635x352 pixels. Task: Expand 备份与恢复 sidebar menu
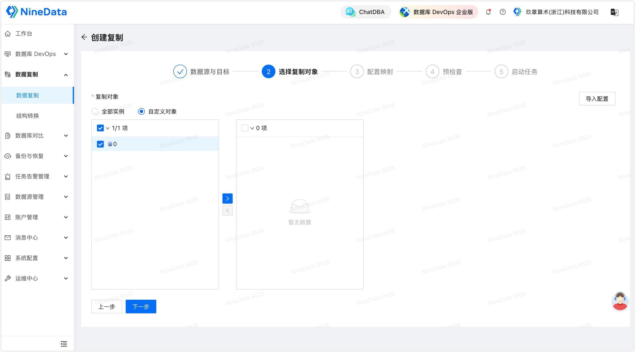37,156
